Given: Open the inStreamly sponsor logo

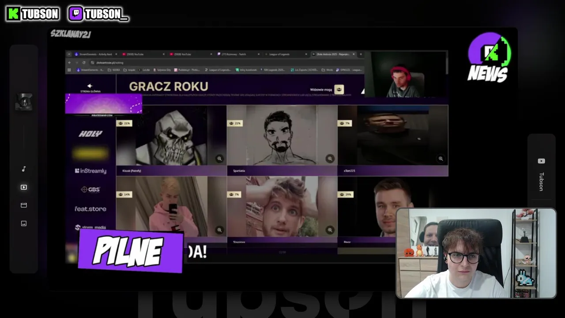Looking at the screenshot, I should pos(90,171).
